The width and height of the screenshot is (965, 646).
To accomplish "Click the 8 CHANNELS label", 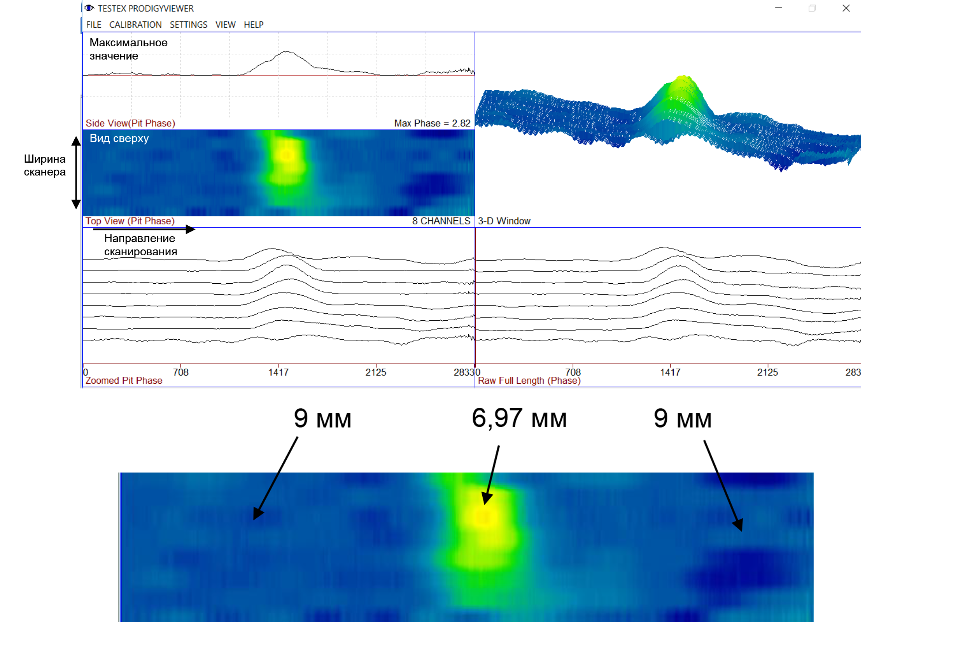I will tap(441, 221).
